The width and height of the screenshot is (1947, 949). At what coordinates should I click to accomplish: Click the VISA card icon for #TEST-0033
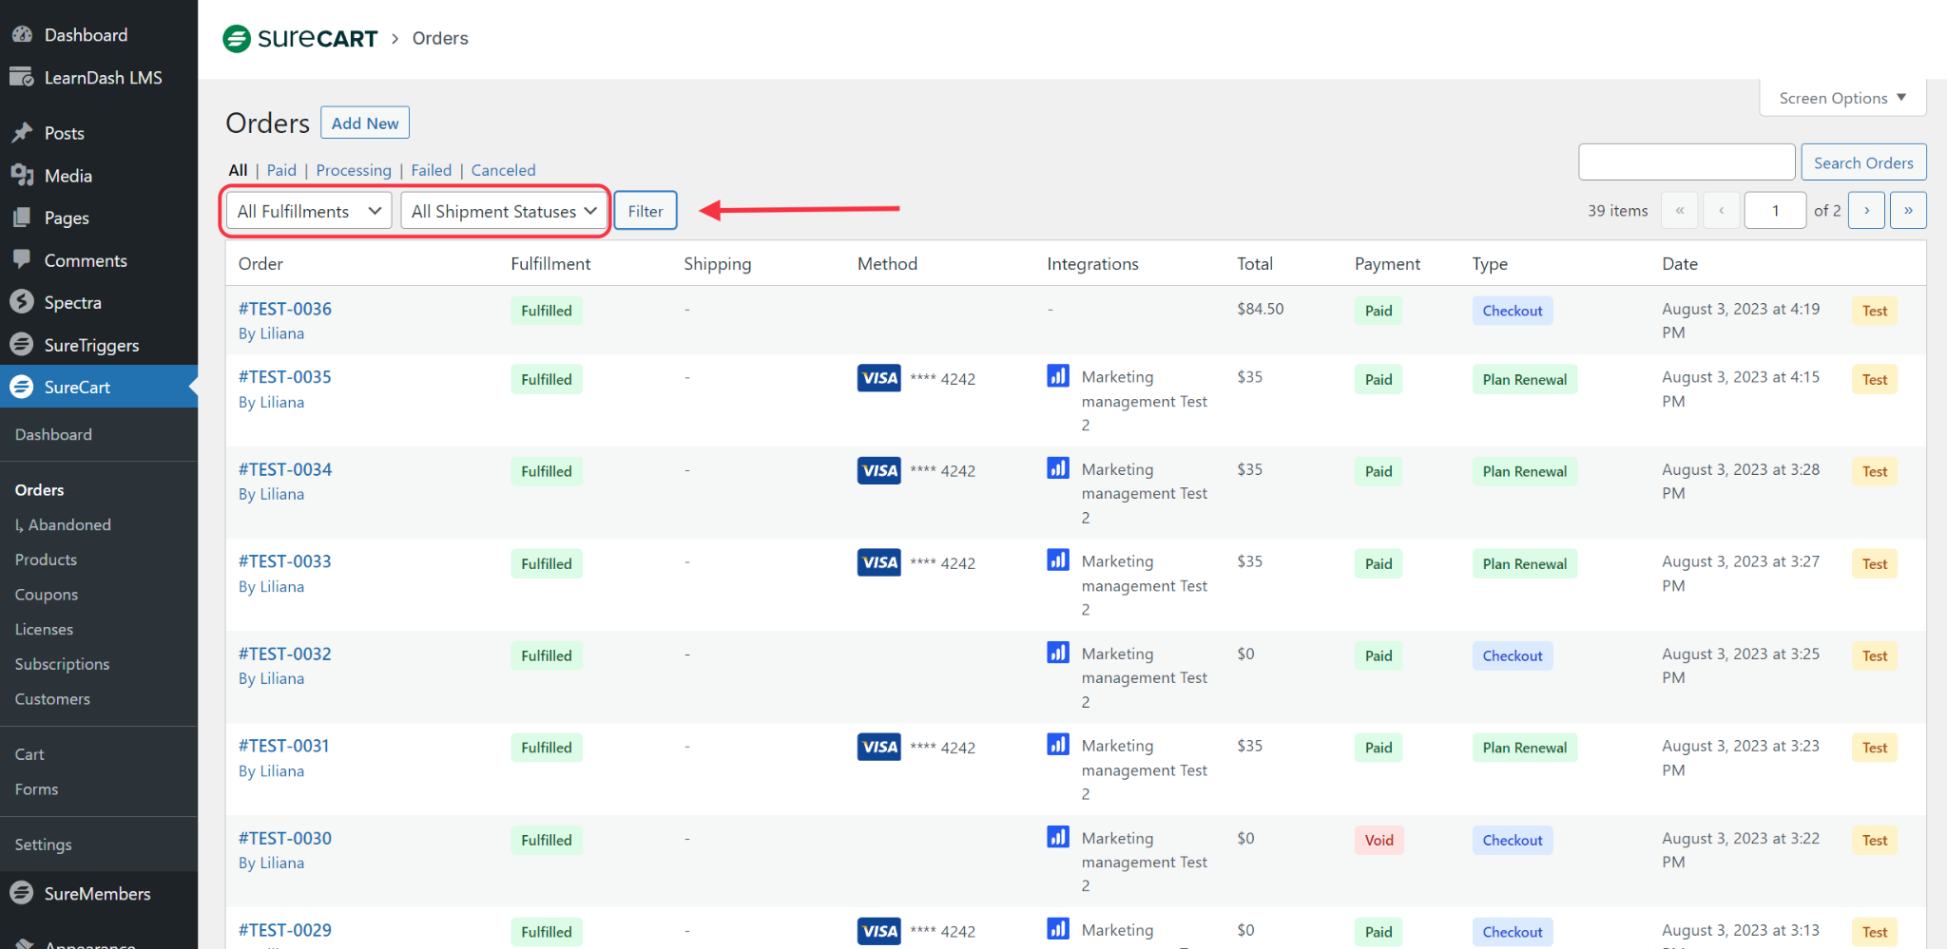coord(878,562)
